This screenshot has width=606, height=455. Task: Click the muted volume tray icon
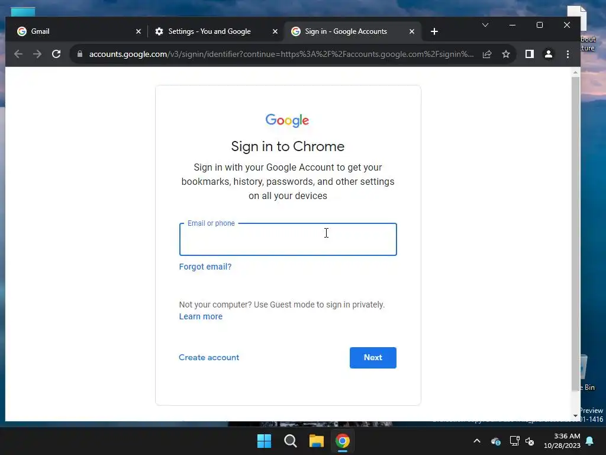click(530, 441)
